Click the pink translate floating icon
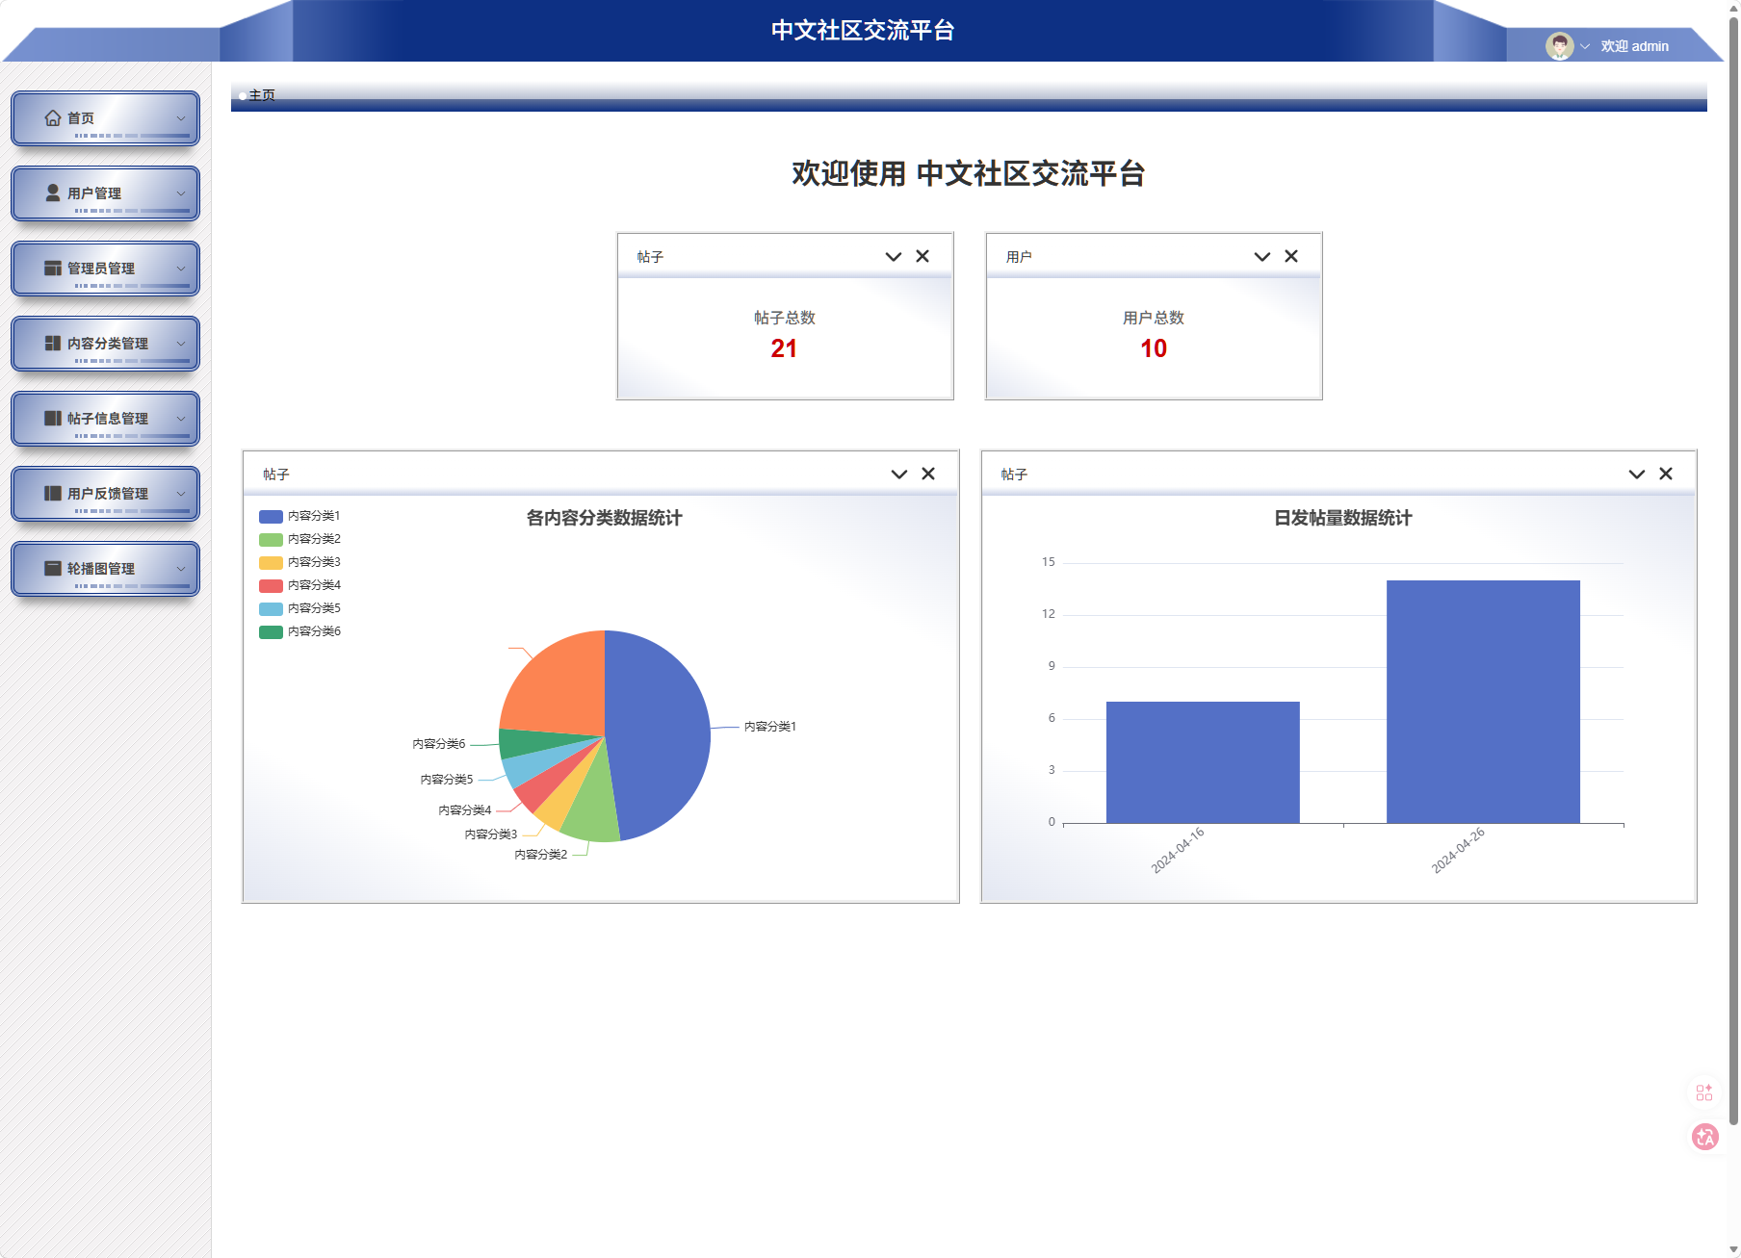Image resolution: width=1741 pixels, height=1258 pixels. coord(1704,1137)
